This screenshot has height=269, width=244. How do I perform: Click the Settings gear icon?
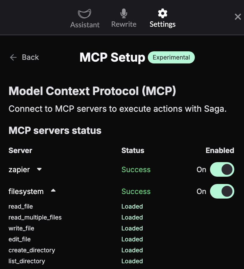click(162, 13)
